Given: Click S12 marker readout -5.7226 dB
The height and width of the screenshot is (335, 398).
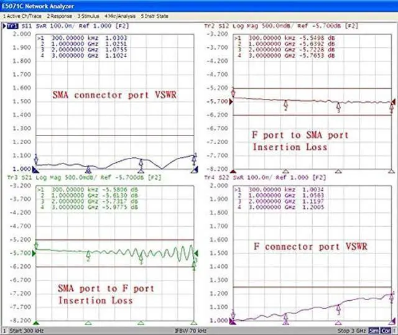Looking at the screenshot, I should pyautogui.click(x=317, y=50).
